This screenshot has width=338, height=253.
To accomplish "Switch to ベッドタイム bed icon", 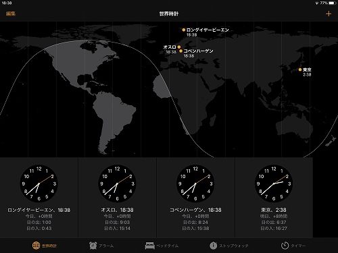I will 149,246.
